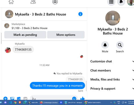This screenshot has height=105, width=134.
Task: Expand Privacy & support section
Action: 112,89
